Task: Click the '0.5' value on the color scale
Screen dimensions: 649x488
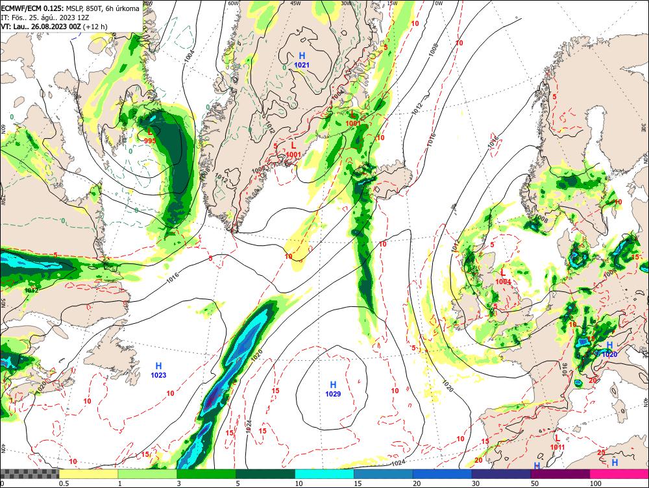Action: [64, 483]
